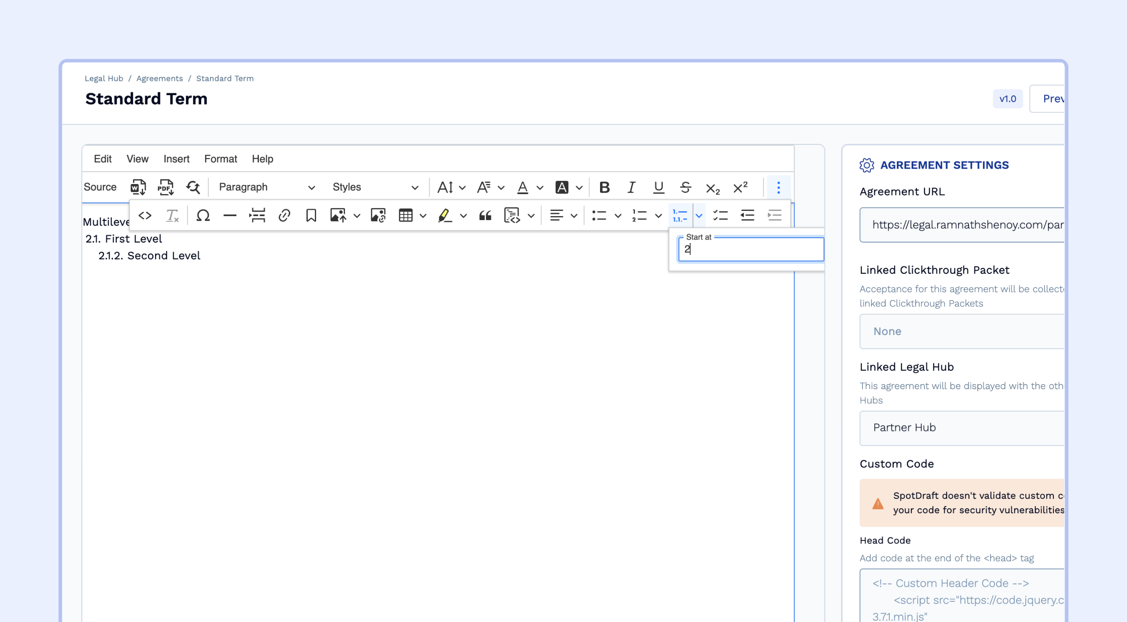Screen dimensions: 1127x622
Task: Toggle Bold formatting
Action: click(604, 188)
